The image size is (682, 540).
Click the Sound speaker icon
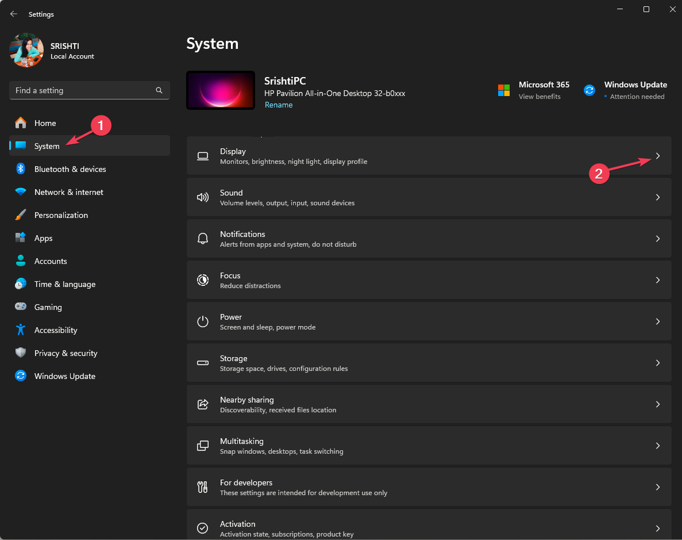tap(202, 197)
